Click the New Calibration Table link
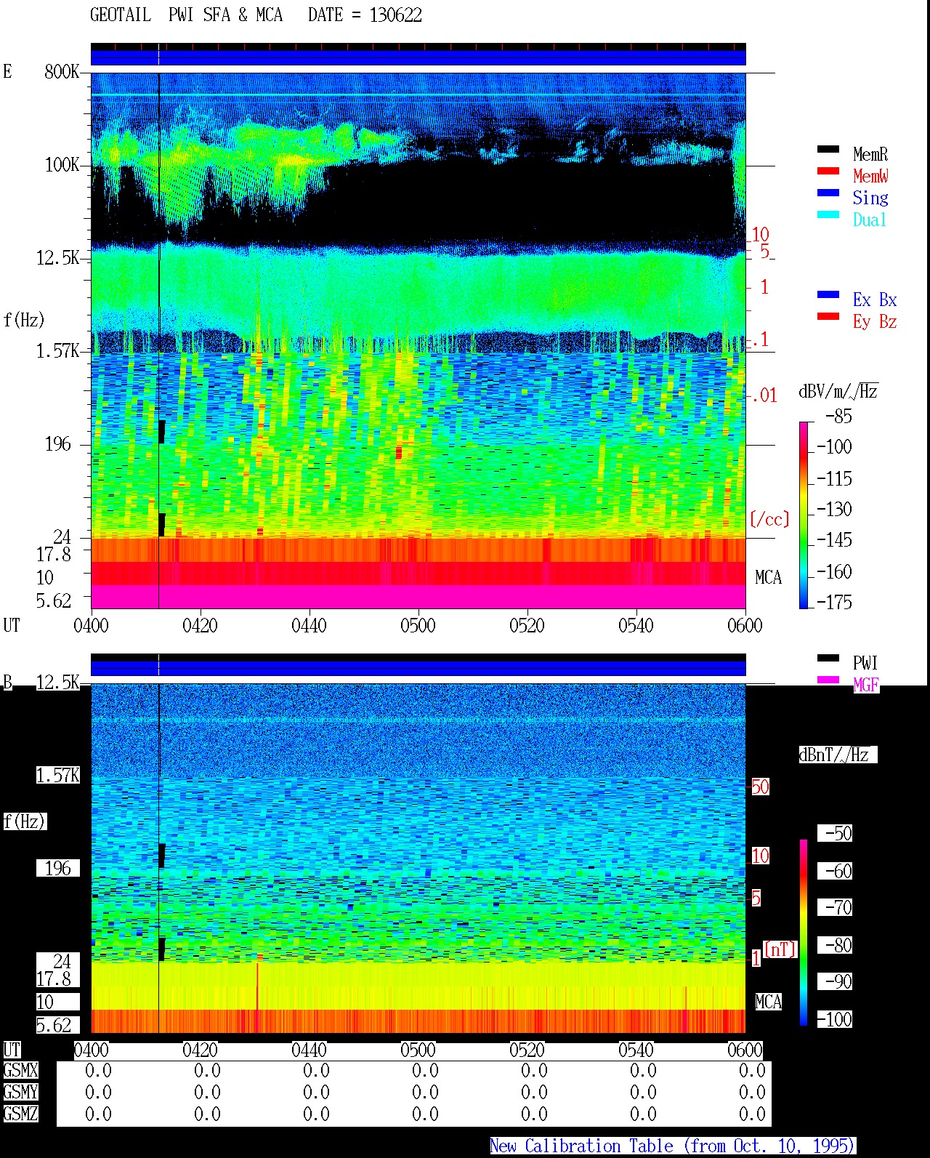The height and width of the screenshot is (1158, 930). point(672,1146)
